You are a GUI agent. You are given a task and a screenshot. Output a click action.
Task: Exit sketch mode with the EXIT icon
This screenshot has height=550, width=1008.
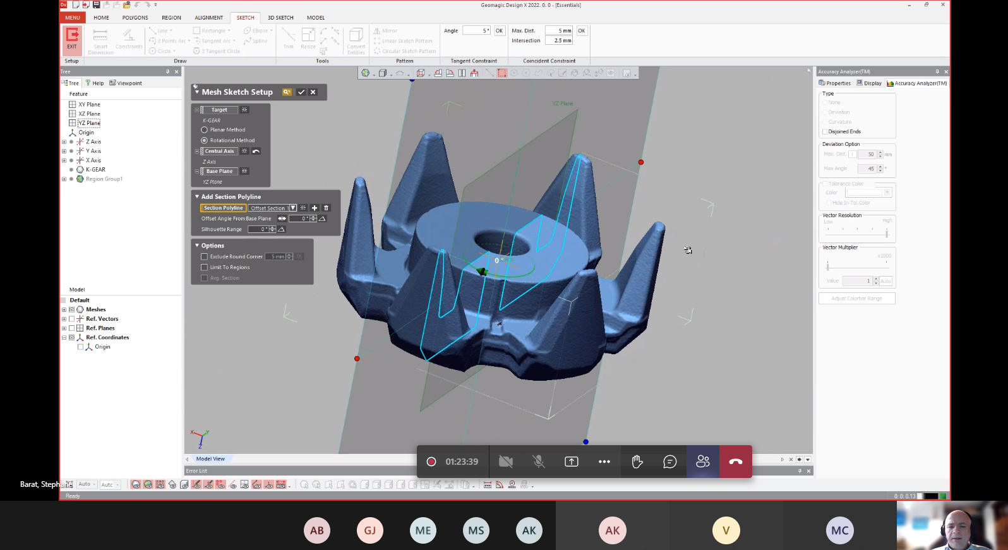point(72,38)
